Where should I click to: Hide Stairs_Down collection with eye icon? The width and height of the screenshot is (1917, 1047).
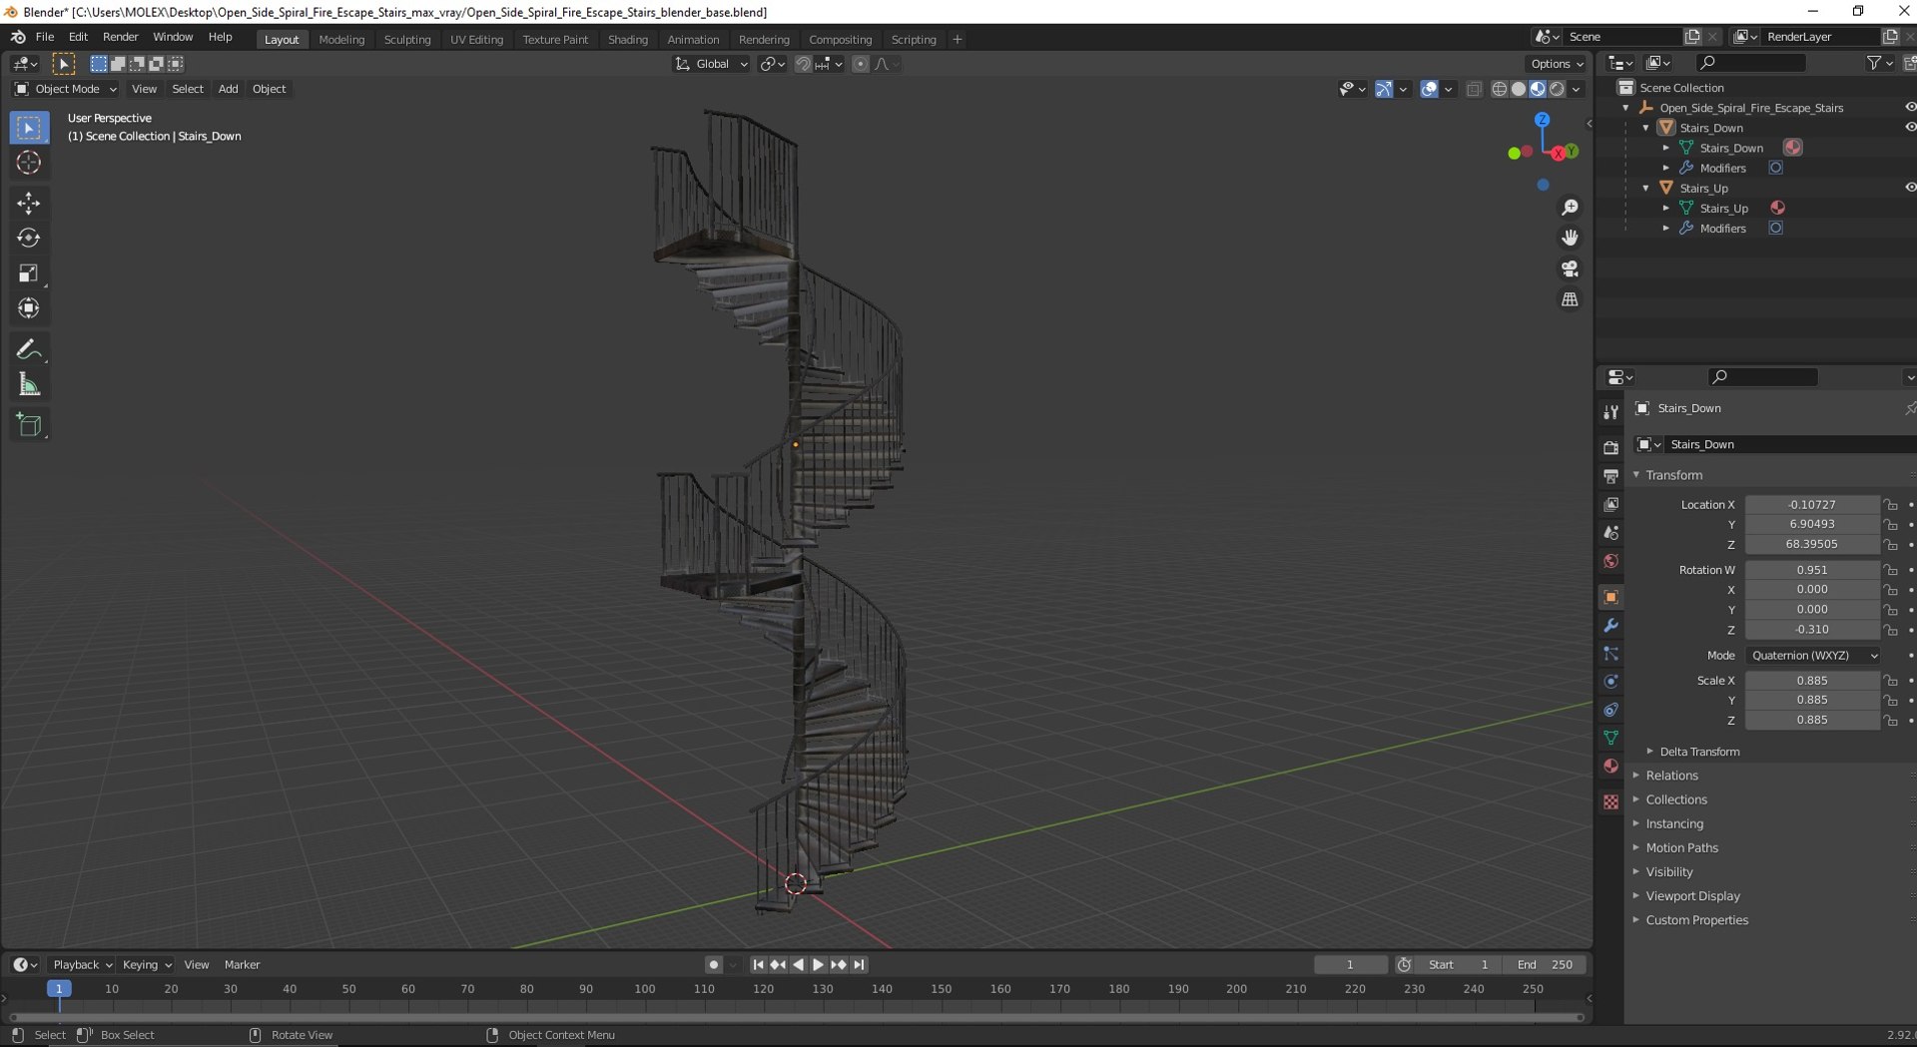click(1909, 128)
